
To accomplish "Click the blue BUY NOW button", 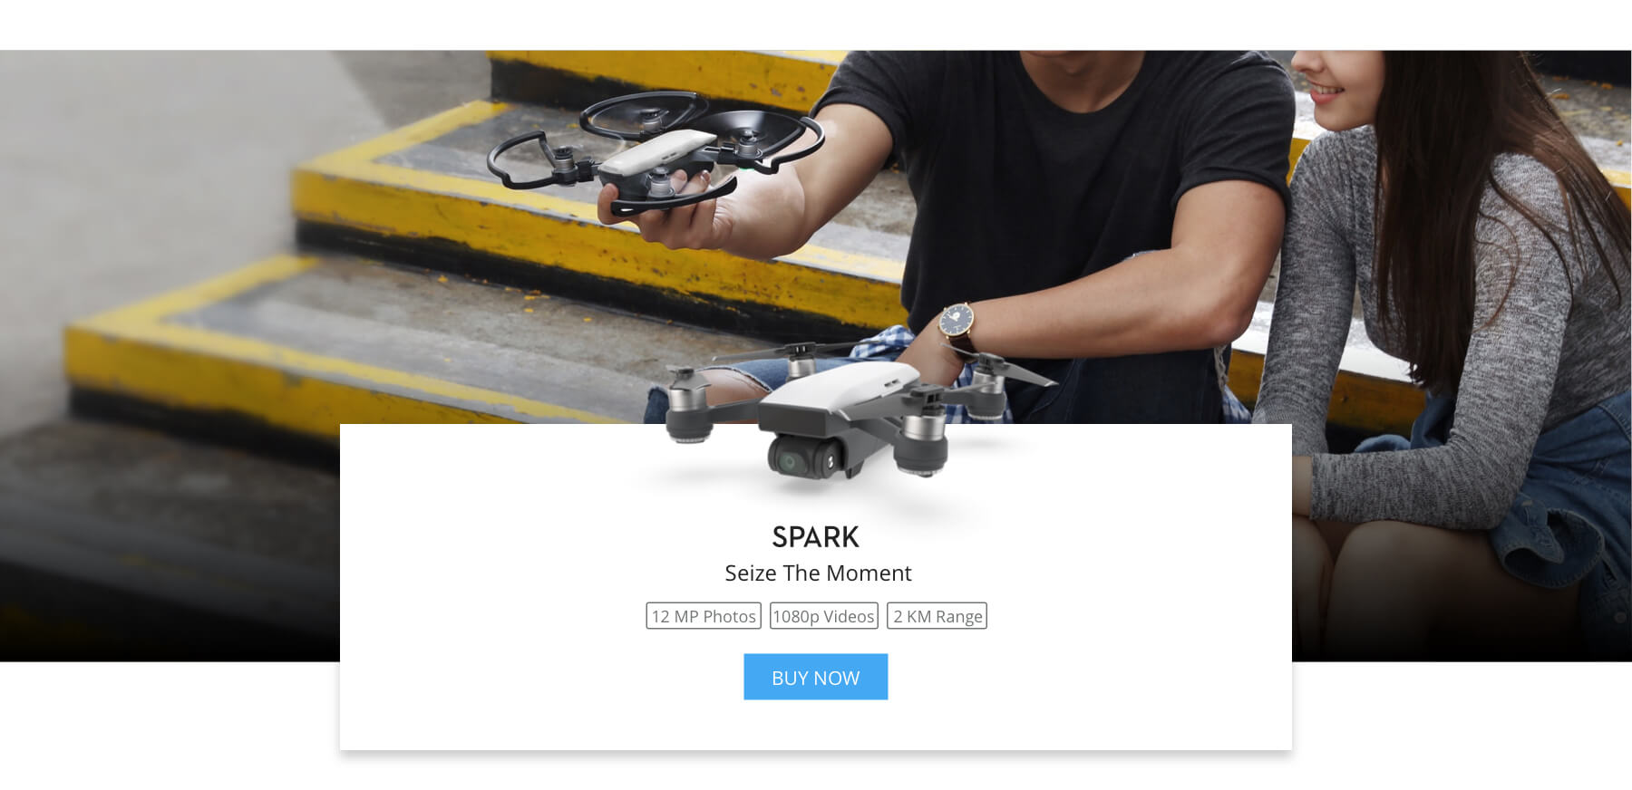I will [x=815, y=677].
